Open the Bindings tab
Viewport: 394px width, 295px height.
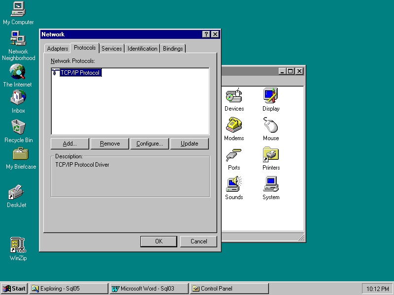[x=173, y=49]
